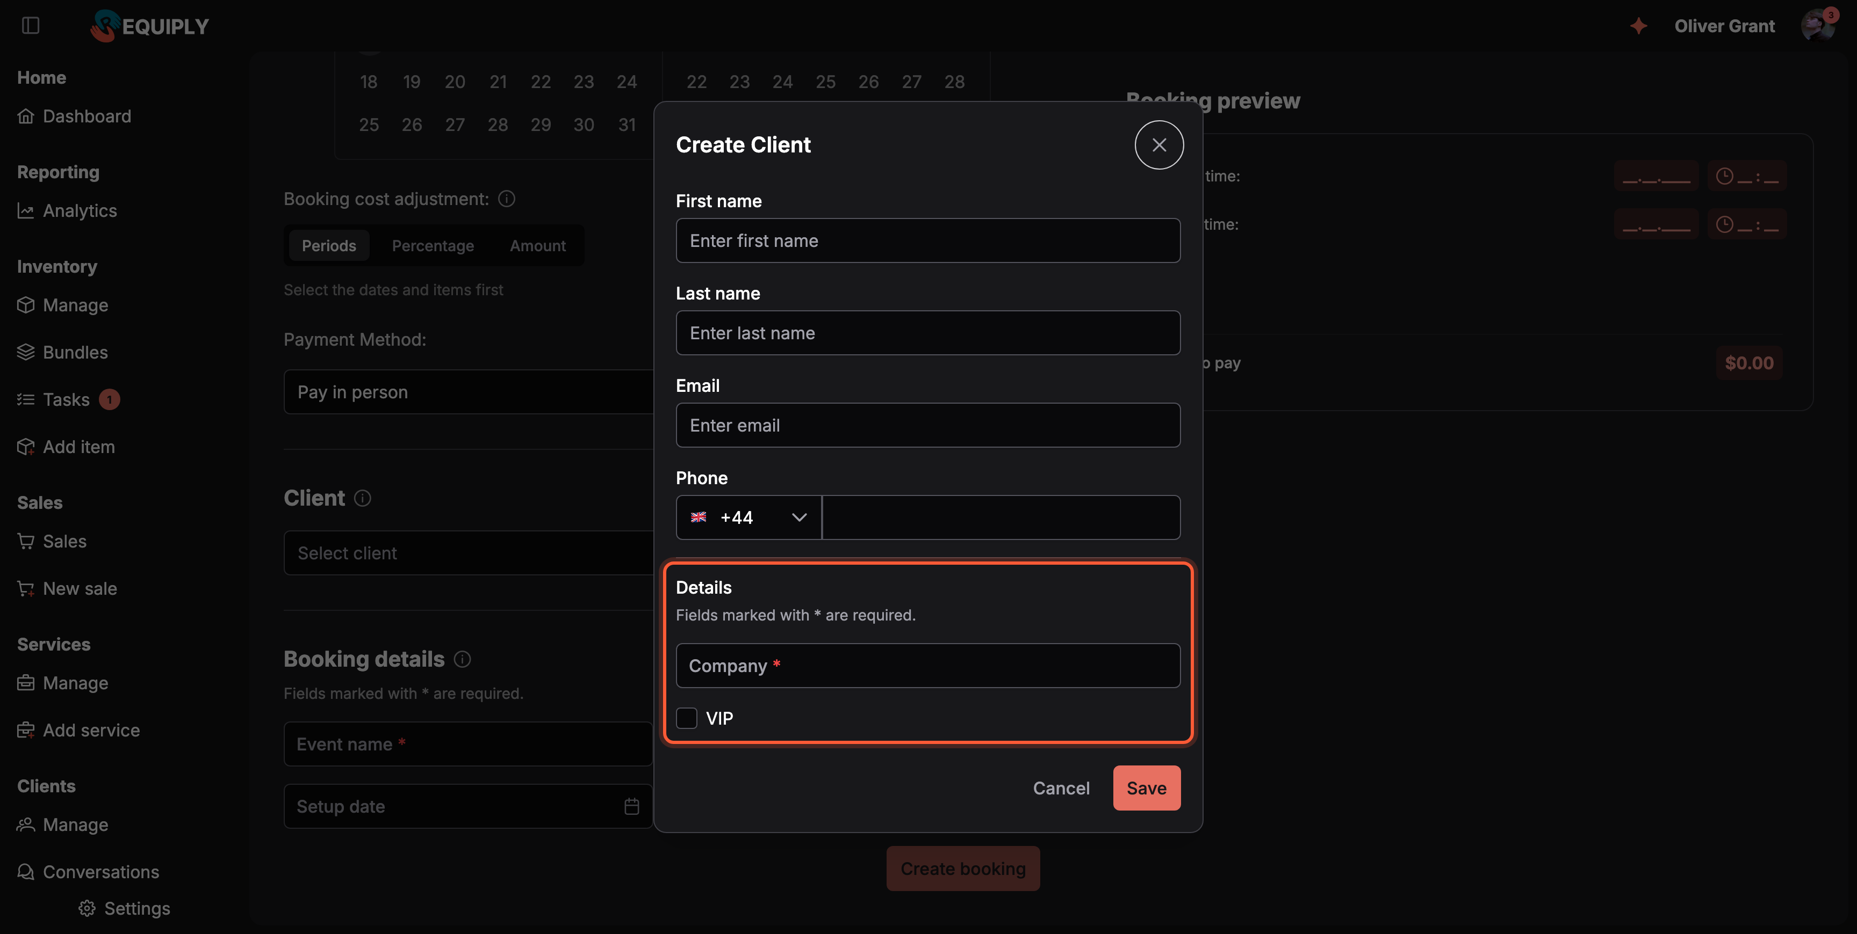The height and width of the screenshot is (934, 1857).
Task: Open the sparkle AI assistant icon
Action: tap(1638, 26)
